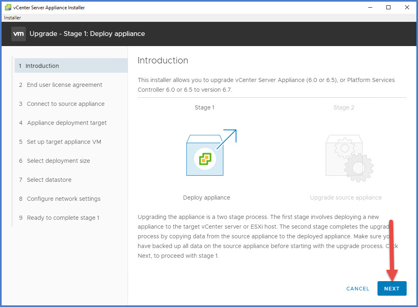Click the vCenter installer title bar icon

8,7
